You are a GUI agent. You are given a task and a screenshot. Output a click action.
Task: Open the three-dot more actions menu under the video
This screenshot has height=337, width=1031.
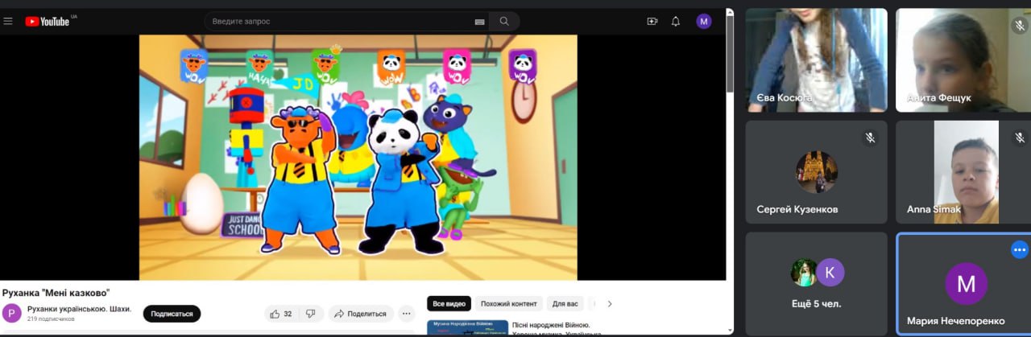(407, 314)
